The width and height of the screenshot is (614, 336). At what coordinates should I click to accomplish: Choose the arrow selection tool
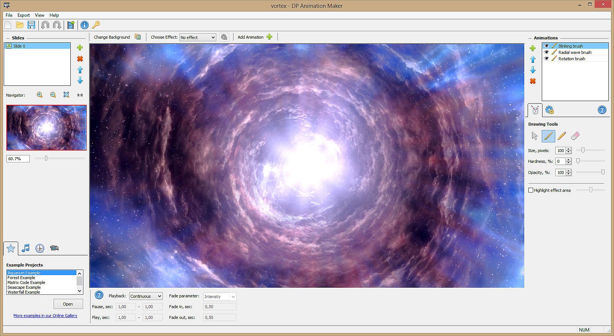click(x=535, y=136)
